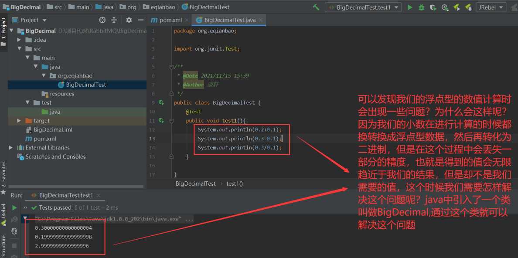Click the import org.junit.Test line
The image size is (518, 258).
pos(207,49)
